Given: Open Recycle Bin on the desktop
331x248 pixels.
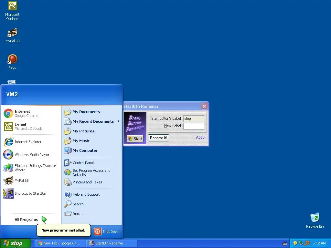Looking at the screenshot, I should [315, 220].
